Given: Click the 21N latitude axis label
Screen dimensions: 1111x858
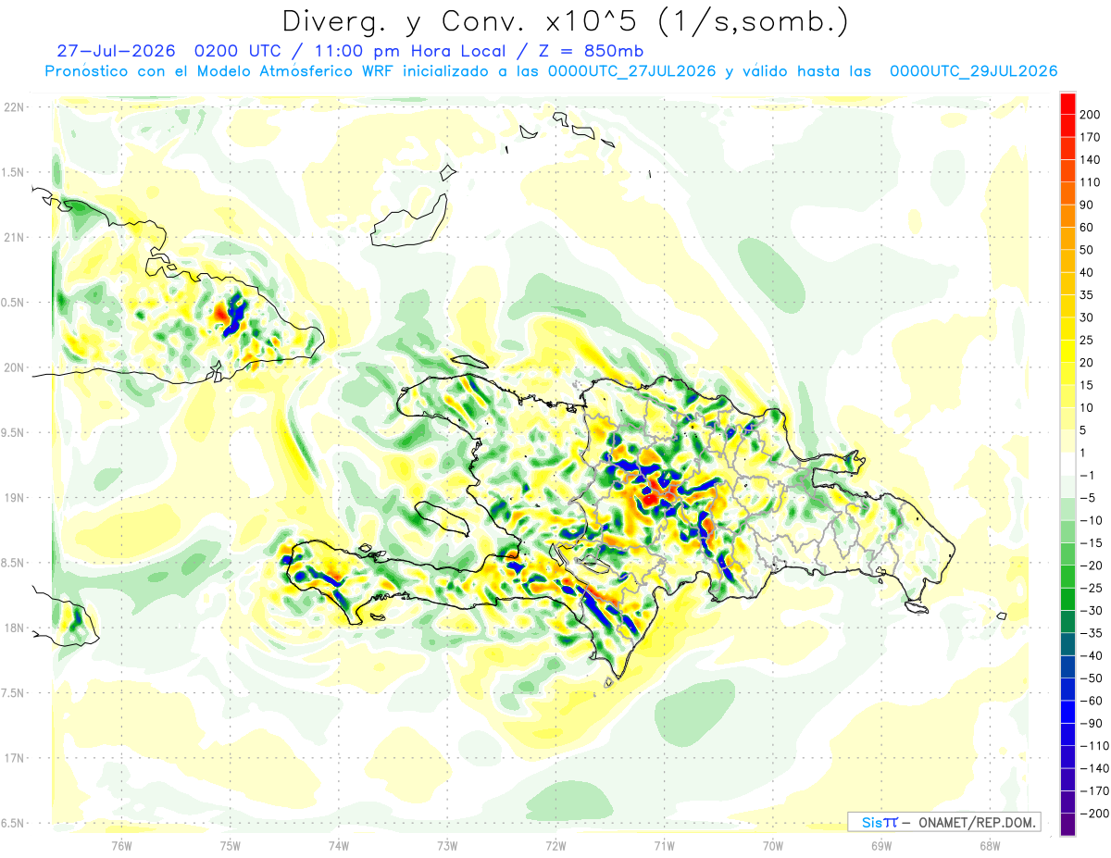Looking at the screenshot, I should 14,238.
